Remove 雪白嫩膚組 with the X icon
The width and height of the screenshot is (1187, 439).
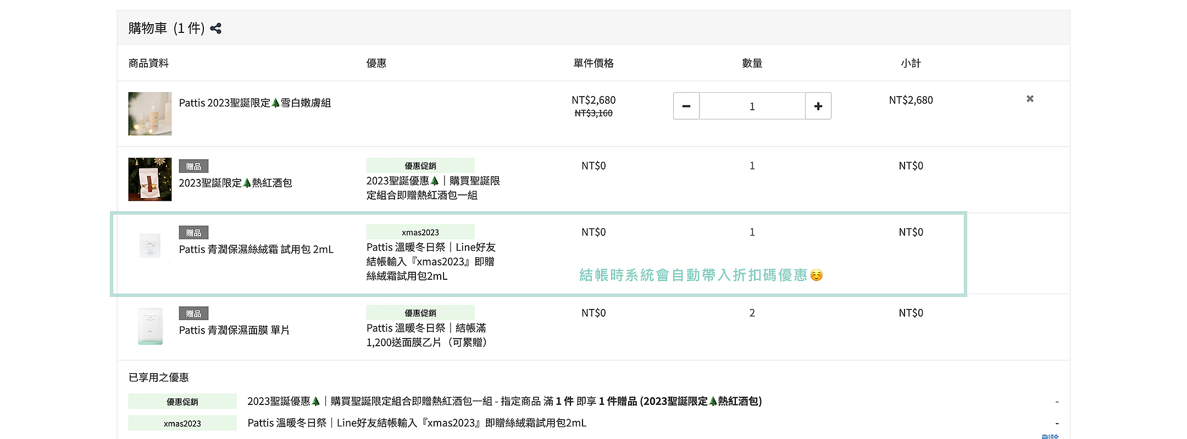1030,99
